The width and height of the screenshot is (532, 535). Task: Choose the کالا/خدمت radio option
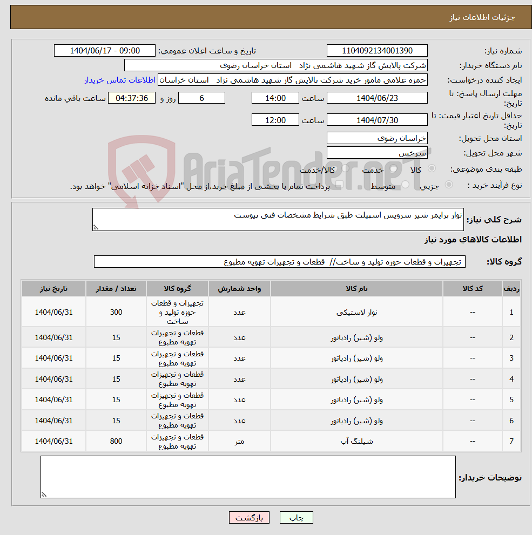click(344, 168)
